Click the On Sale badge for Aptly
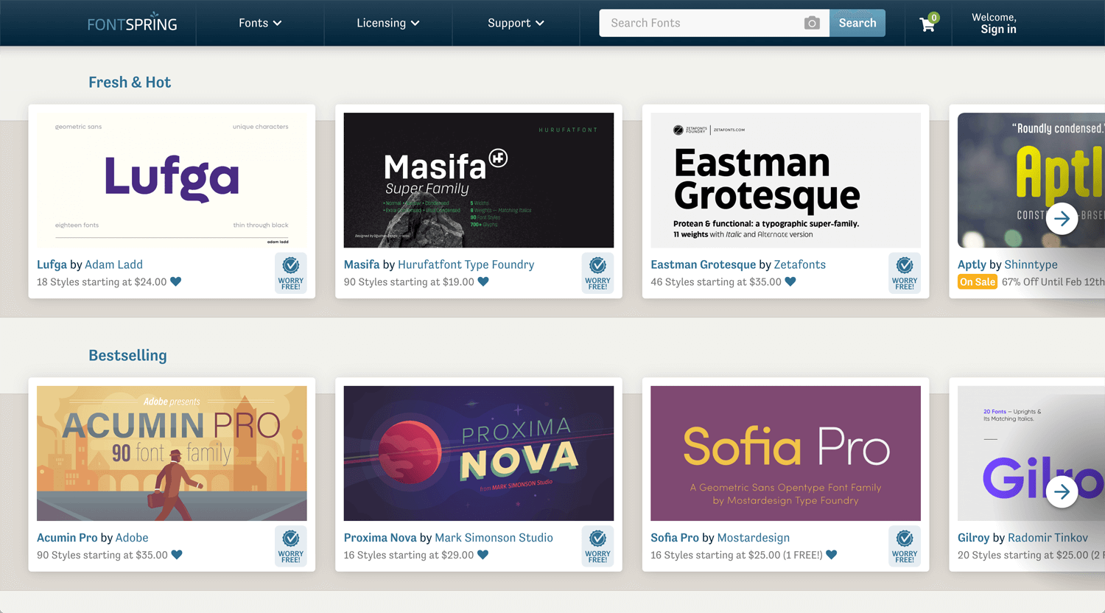This screenshot has height=613, width=1105. 978,281
